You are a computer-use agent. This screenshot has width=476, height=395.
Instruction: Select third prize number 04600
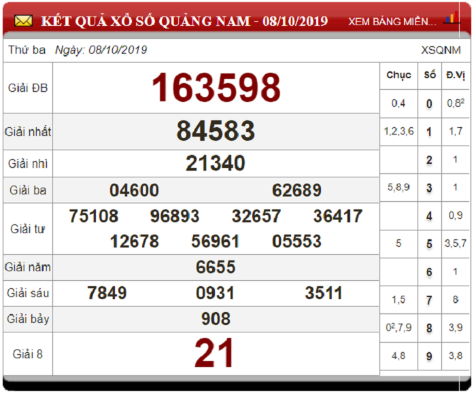134,190
